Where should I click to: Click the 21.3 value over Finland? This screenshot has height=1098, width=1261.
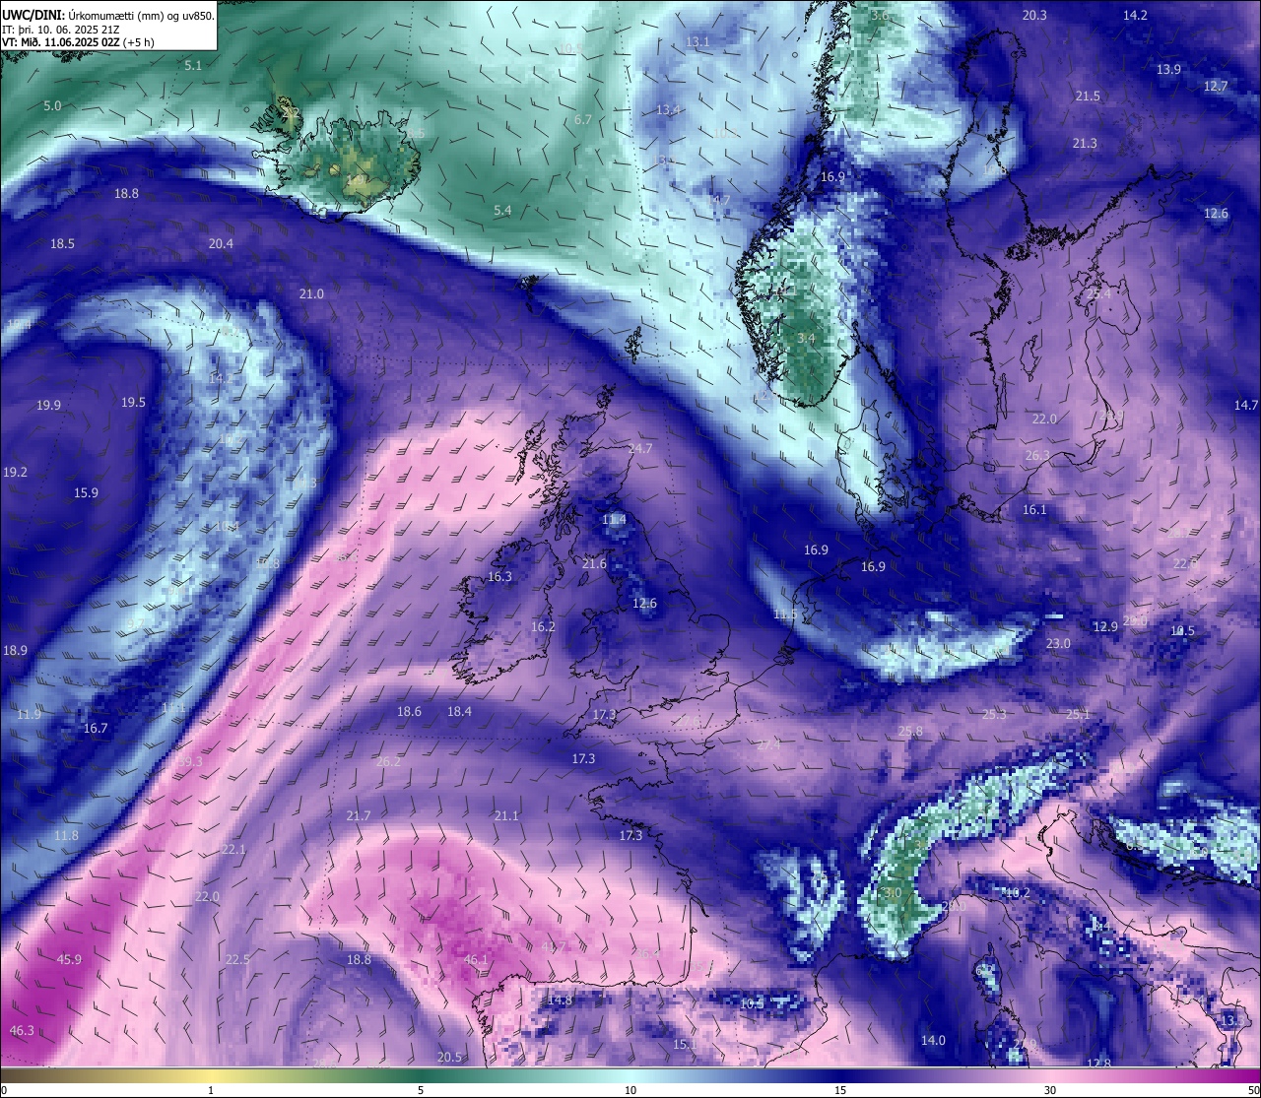1084,144
